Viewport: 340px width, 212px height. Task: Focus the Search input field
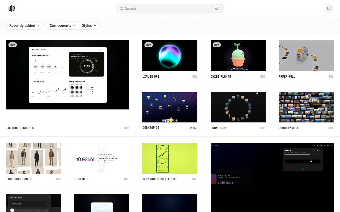click(x=170, y=8)
